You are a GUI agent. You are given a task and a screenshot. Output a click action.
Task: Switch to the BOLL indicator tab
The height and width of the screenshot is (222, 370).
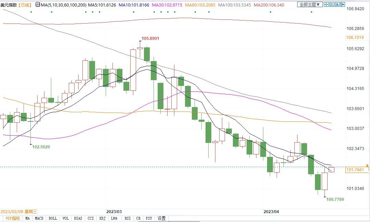(53, 218)
